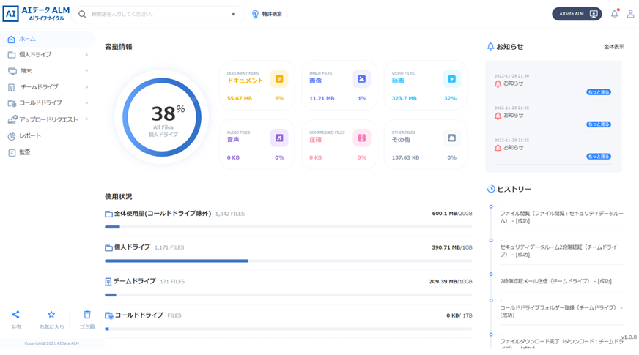Expand 個人ドライブ in sidebar
This screenshot has height=355, width=639.
[86, 55]
